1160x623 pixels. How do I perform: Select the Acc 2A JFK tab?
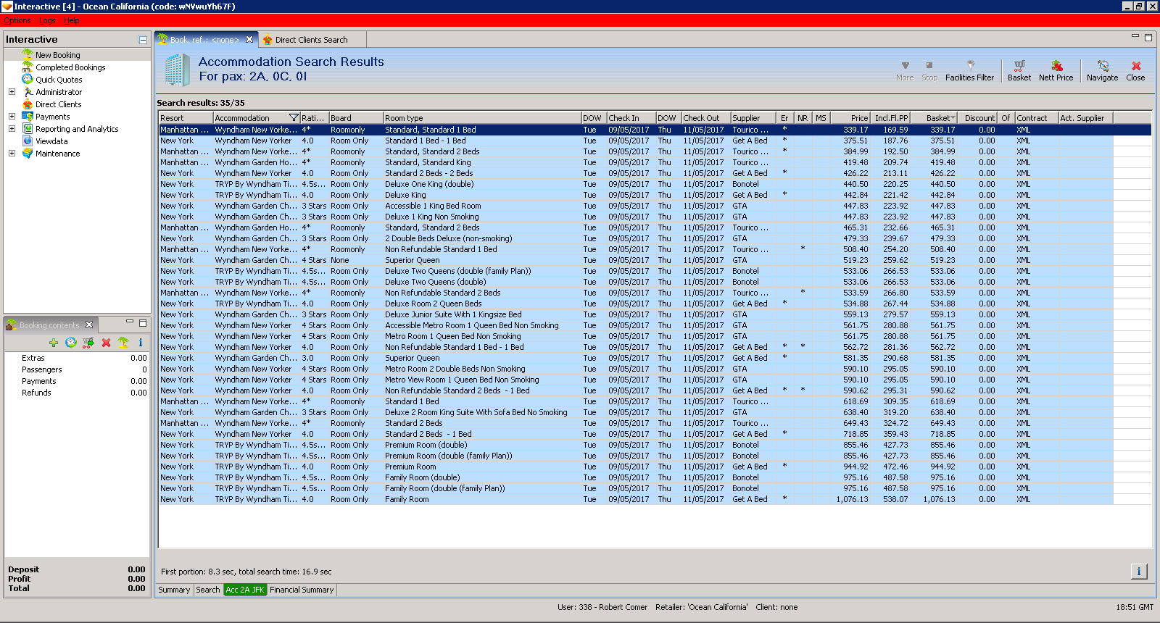point(245,590)
